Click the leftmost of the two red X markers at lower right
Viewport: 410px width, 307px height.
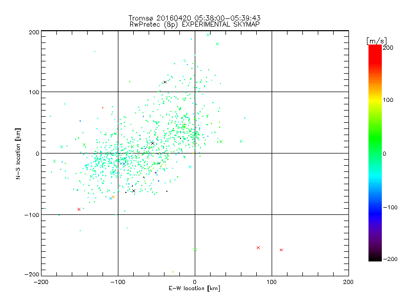pyautogui.click(x=258, y=248)
